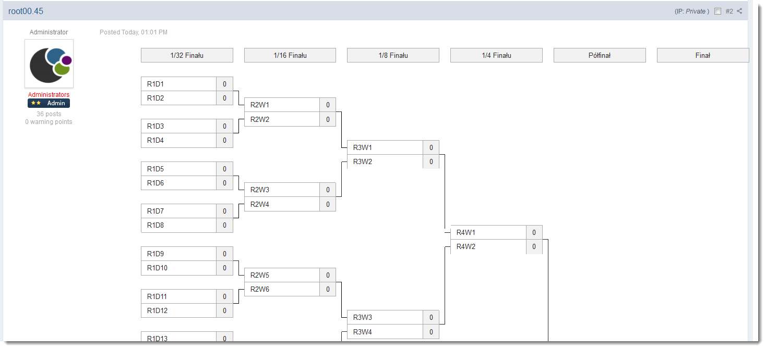Viewport: 766px width, 349px height.
Task: Select the Finał round header
Action: pyautogui.click(x=702, y=55)
